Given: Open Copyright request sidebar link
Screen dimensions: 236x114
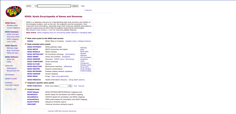Looking at the screenshot, I should [x=12, y=85].
